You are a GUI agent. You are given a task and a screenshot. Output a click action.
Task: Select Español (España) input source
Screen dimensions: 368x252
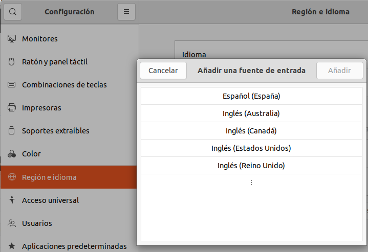(252, 96)
